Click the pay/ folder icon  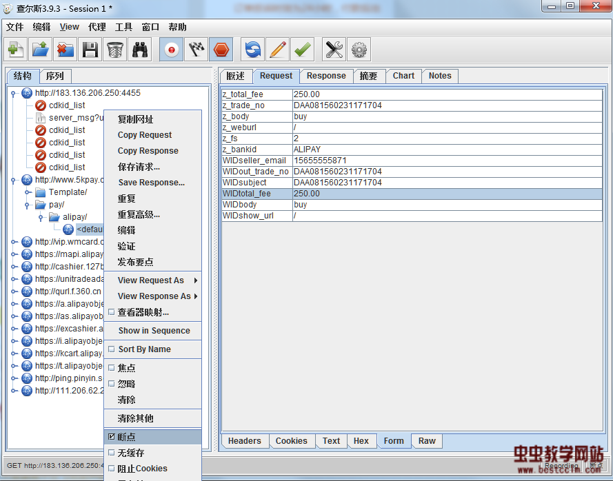(x=41, y=205)
